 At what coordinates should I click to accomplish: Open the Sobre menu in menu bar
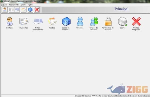[x=30, y=5]
